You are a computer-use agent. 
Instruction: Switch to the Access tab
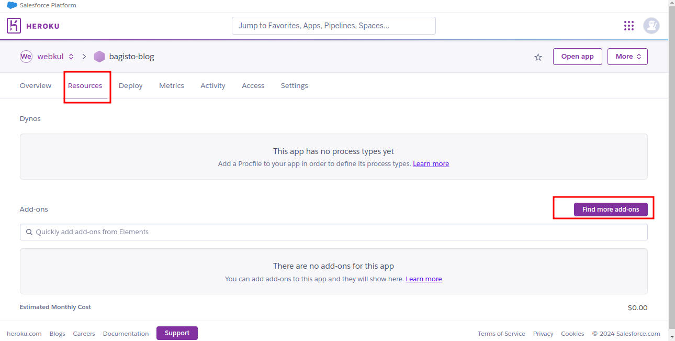[x=253, y=85]
